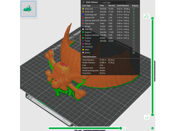Click the Wipe row label
The image size is (175, 131).
pyautogui.click(x=87, y=49)
